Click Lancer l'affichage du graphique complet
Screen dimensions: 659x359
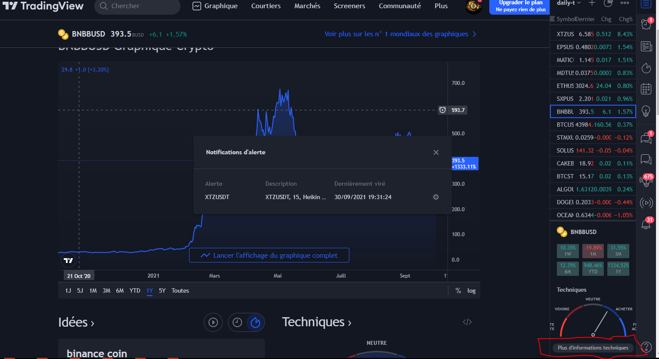pos(269,255)
